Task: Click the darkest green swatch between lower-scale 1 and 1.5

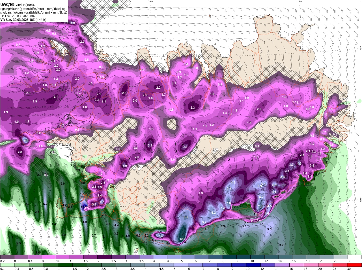Action: point(65,265)
